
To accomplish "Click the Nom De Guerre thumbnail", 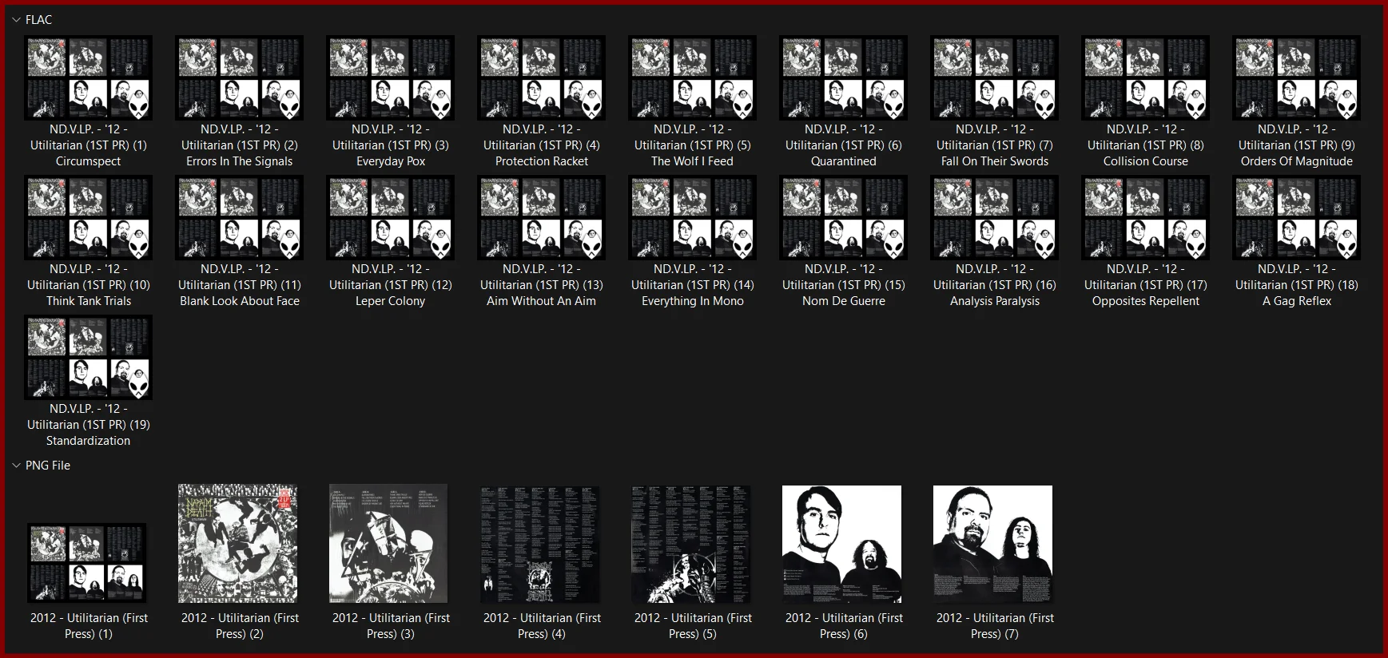I will click(843, 217).
